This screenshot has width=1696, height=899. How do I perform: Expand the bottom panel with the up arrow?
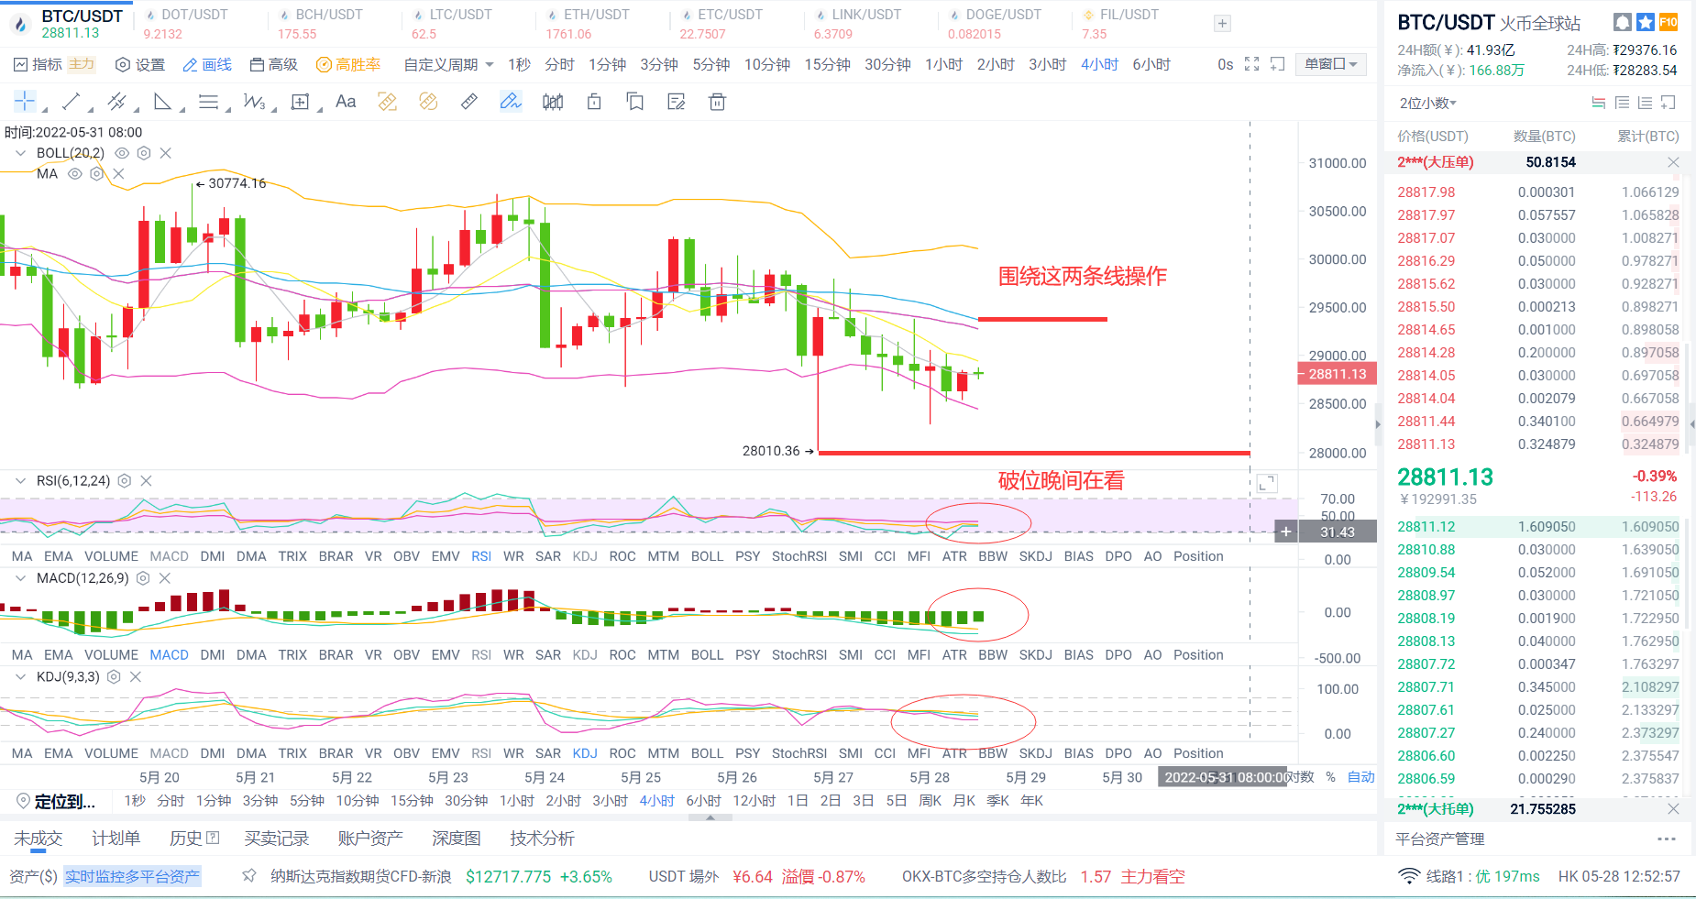point(710,817)
